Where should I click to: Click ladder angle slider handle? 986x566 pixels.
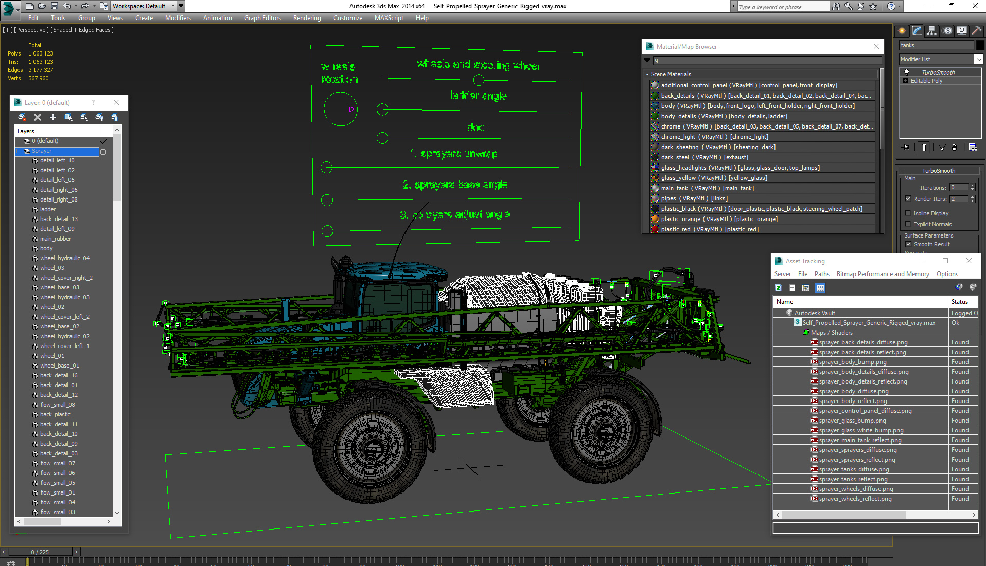[x=382, y=109]
